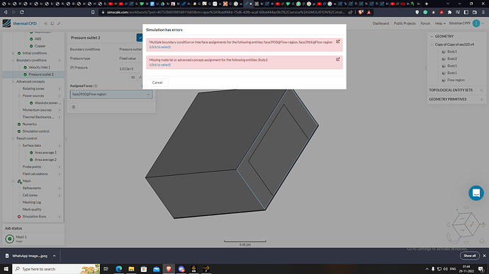Expand the Initial conditions tree node
Screen dimensions: 489x274
coord(13,53)
